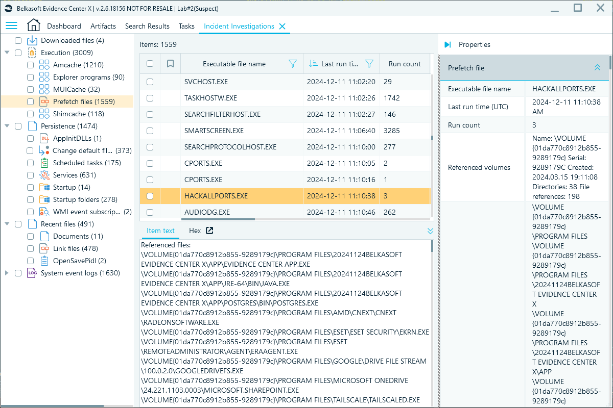Switch to the Dashboard tab
This screenshot has width=613, height=408.
click(64, 26)
